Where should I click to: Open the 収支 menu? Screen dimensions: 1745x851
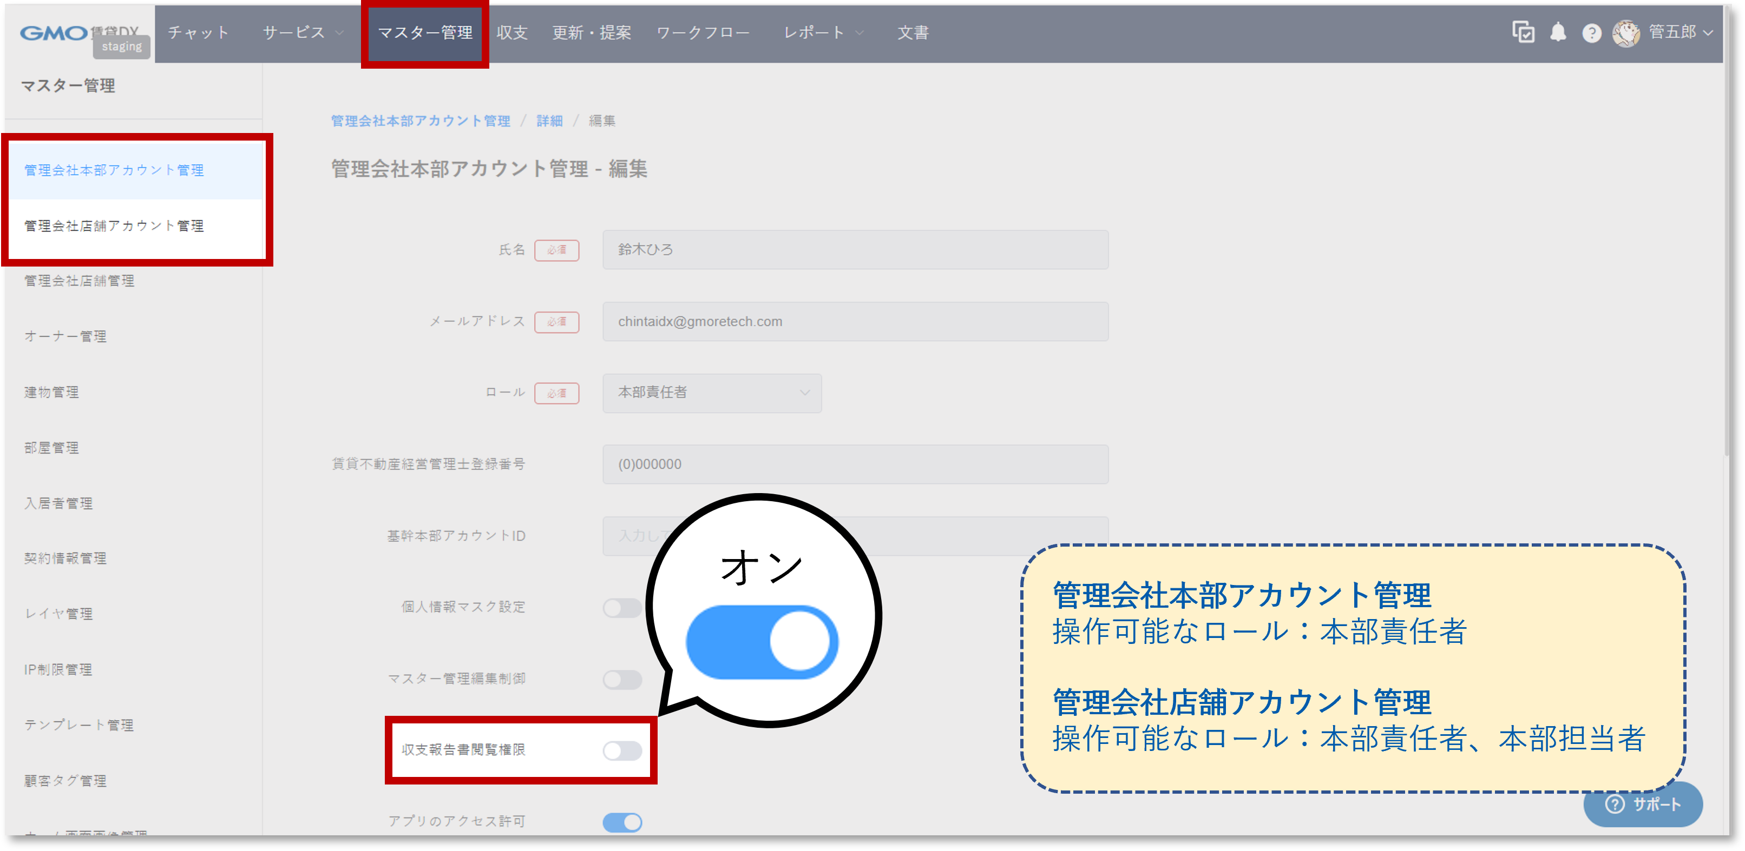pyautogui.click(x=511, y=33)
